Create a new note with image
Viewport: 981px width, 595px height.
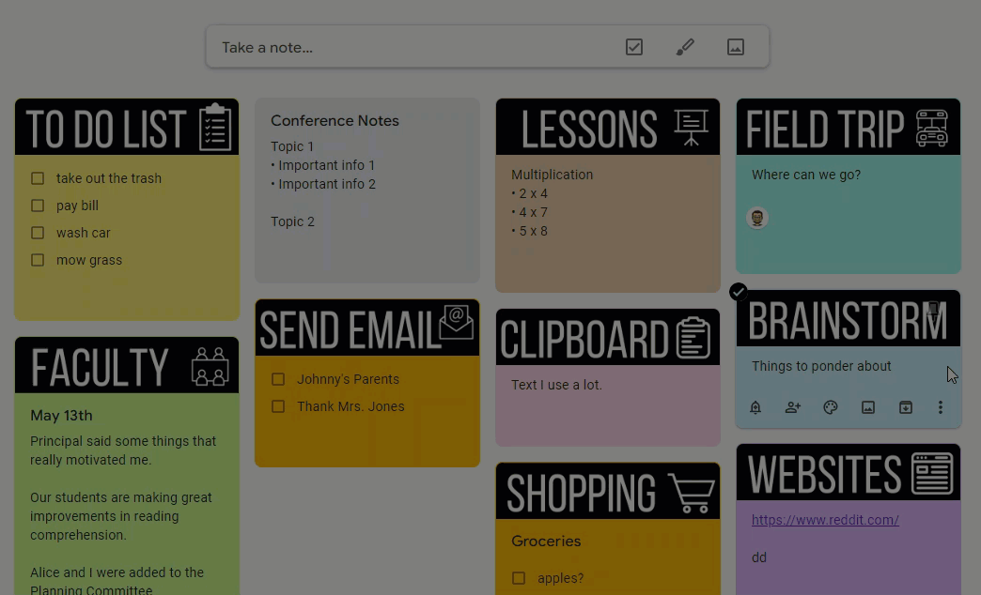tap(735, 47)
